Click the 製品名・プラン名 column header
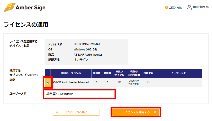Screen dimensions: 212x121 71,73
